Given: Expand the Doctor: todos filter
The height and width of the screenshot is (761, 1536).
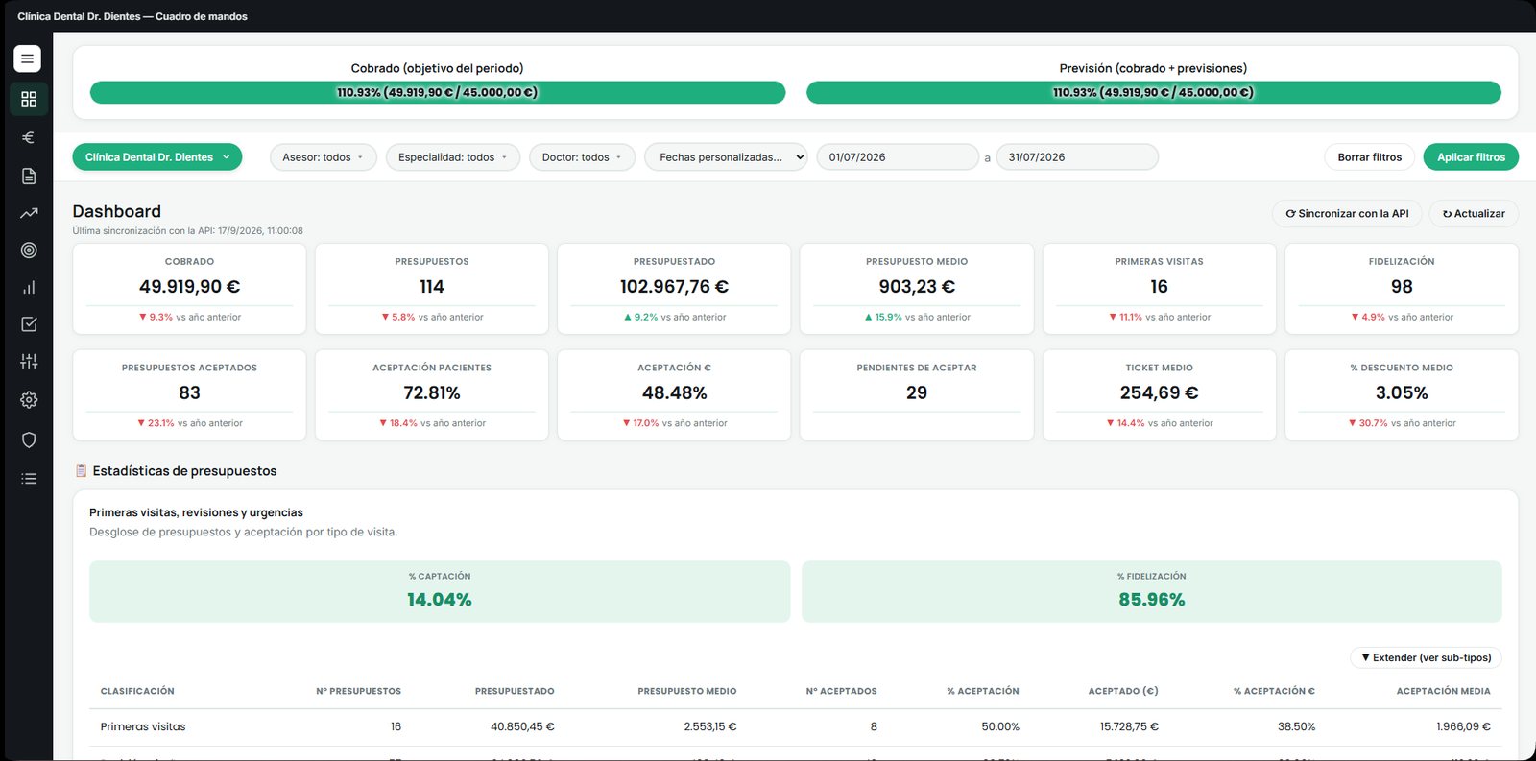Looking at the screenshot, I should (x=582, y=157).
